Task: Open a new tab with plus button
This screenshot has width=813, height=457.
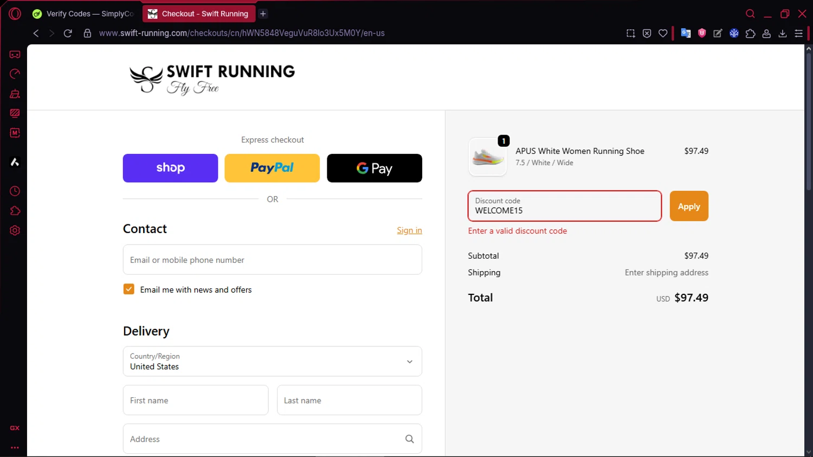Action: 263,14
